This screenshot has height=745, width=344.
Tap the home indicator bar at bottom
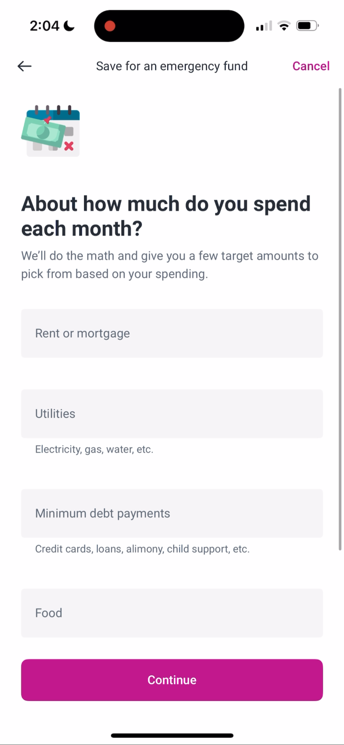[x=172, y=735]
